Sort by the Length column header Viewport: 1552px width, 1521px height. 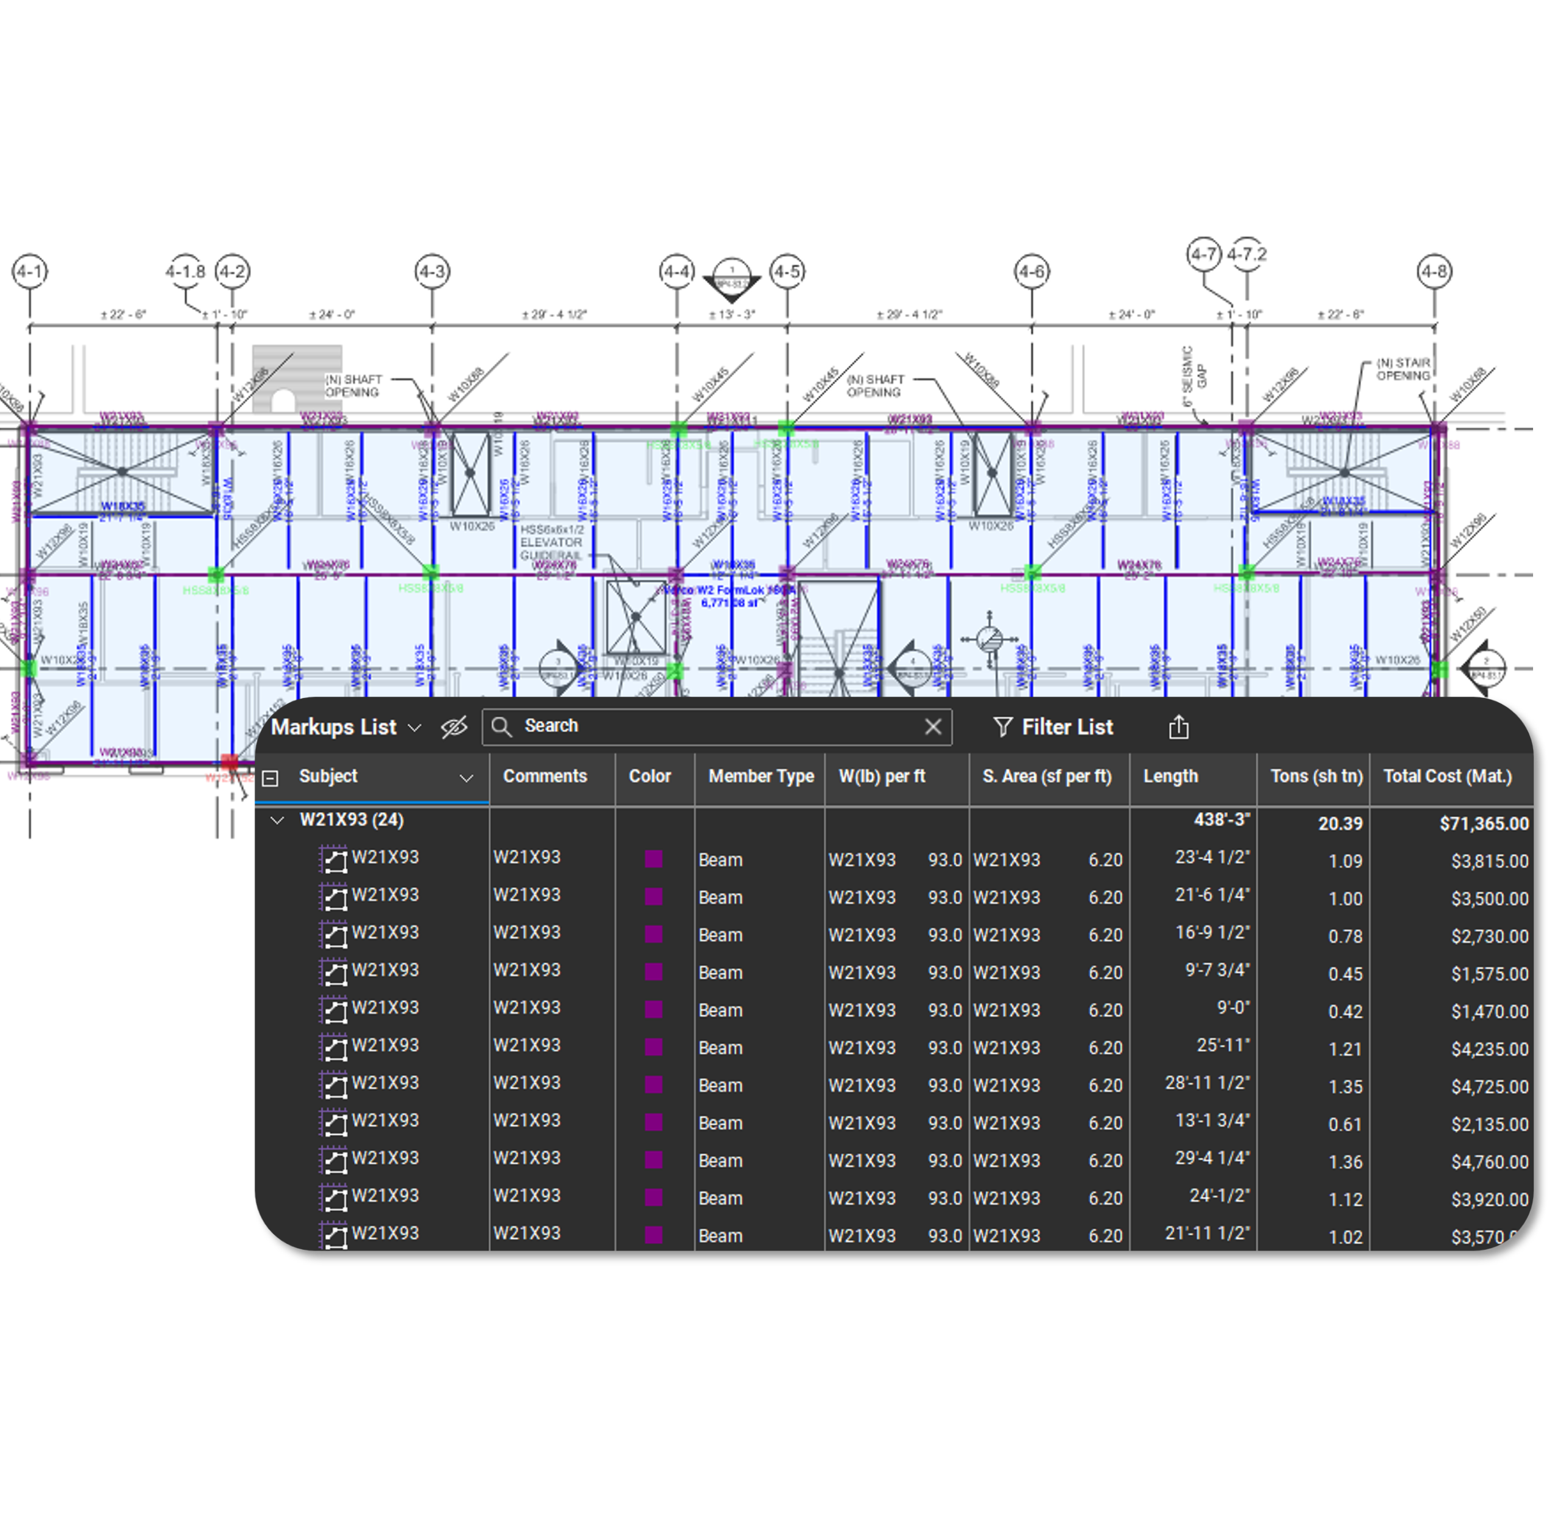tap(1170, 775)
